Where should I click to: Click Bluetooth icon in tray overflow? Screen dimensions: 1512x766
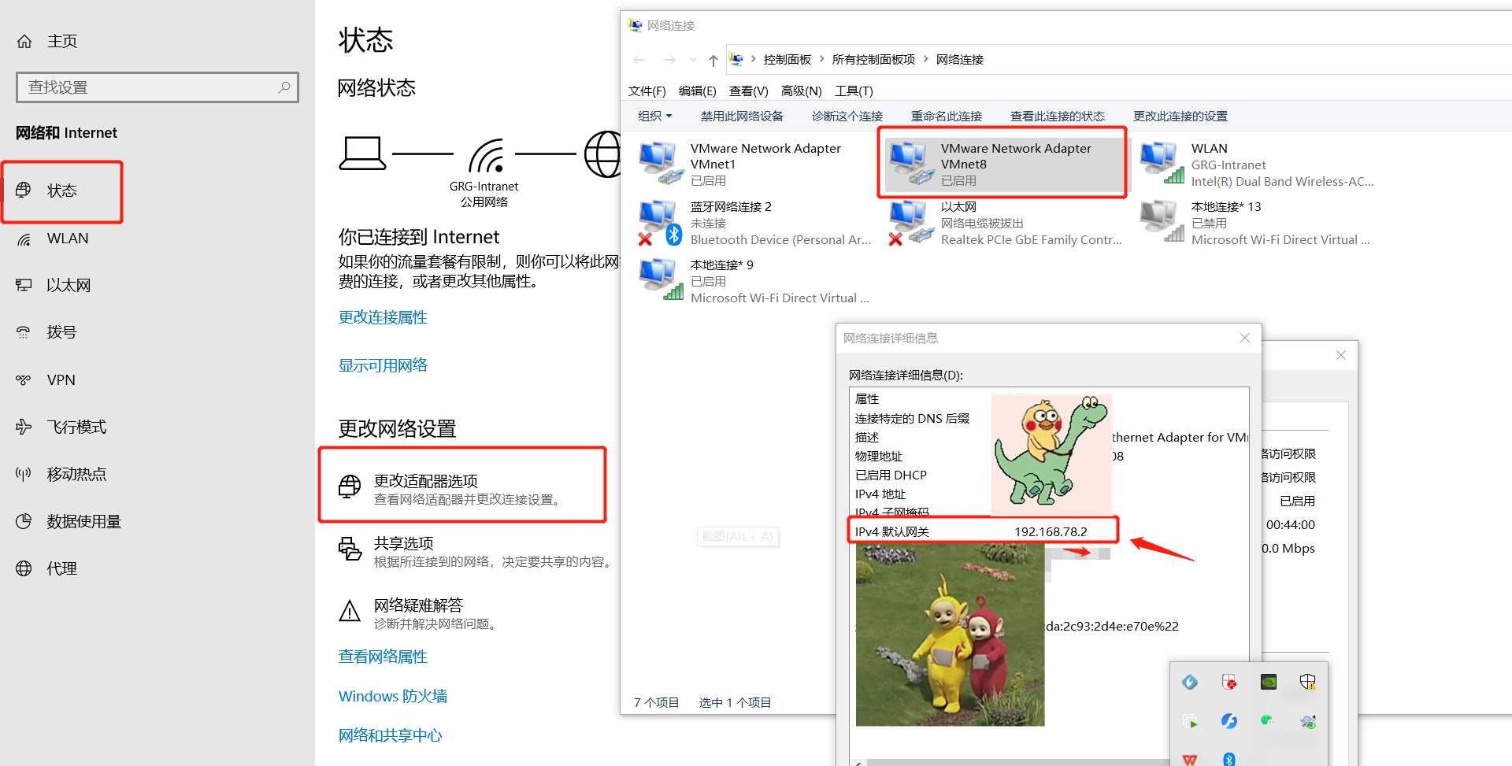point(1229,759)
